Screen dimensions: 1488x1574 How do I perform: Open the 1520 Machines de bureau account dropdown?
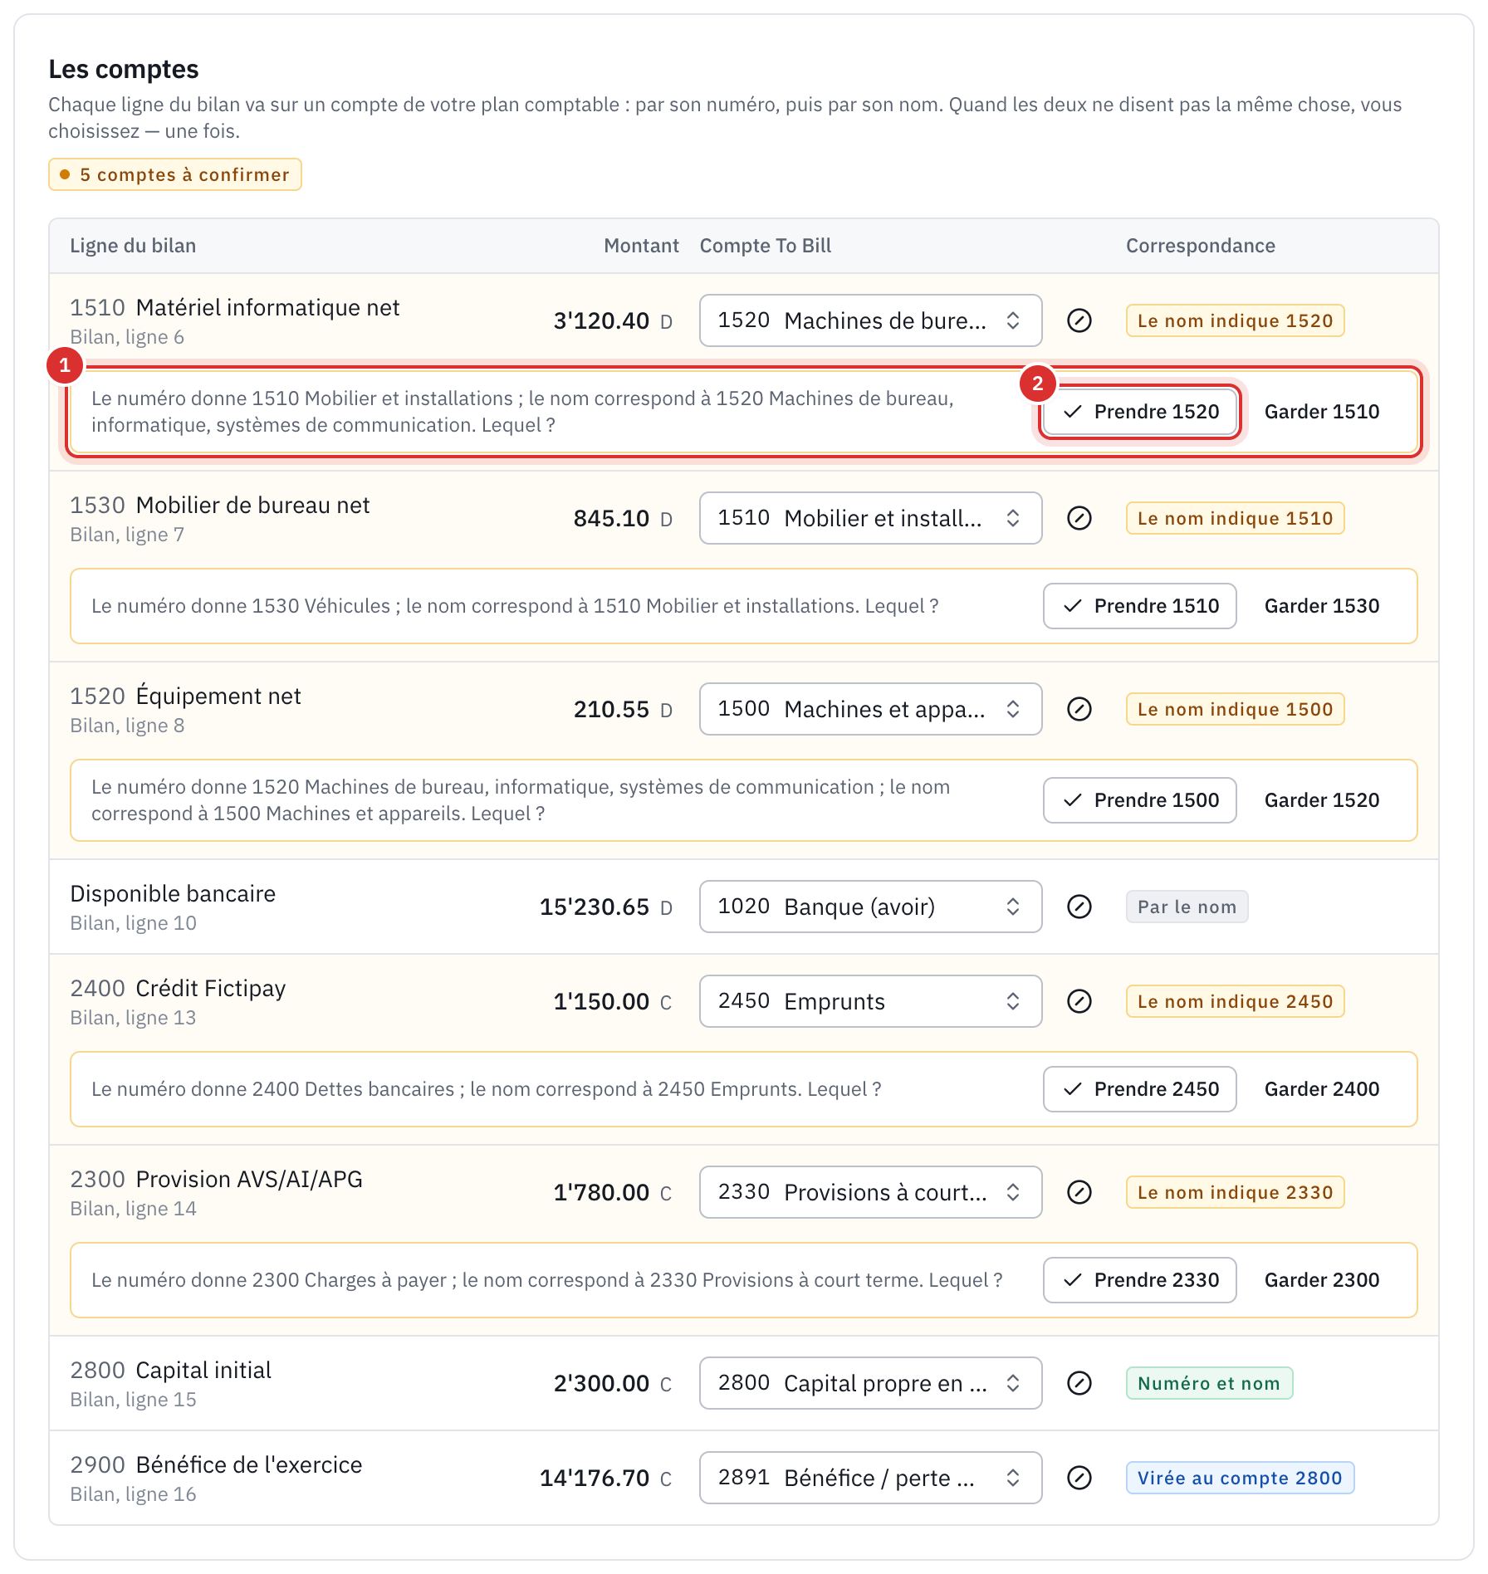(x=870, y=320)
